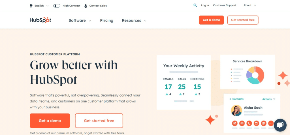Click the calendar icon on contact card
Screen dimensions: 290x135
(x=264, y=123)
